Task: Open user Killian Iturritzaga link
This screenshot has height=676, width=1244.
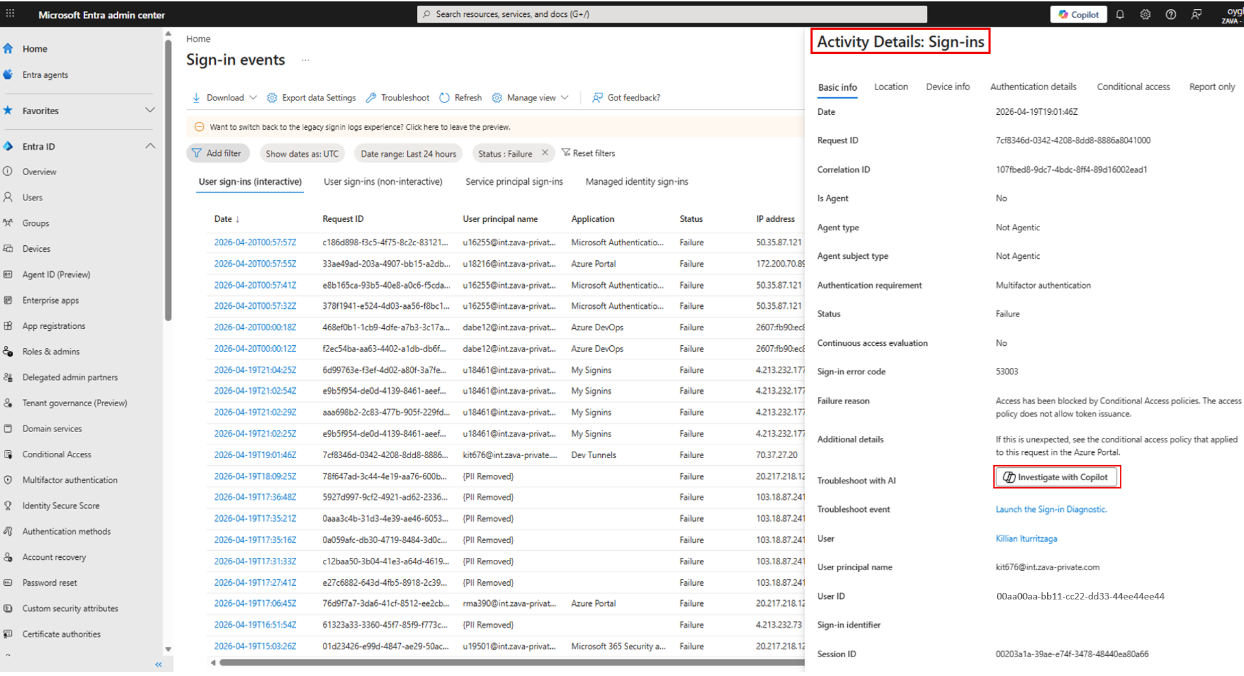Action: click(1026, 538)
